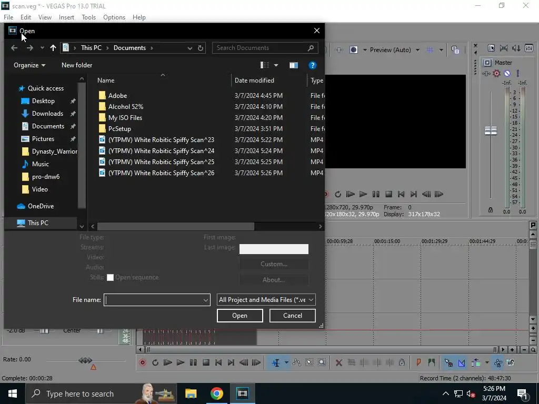Click Copy Snapshot to Clipboard in the preview toolbar
The image size is (539, 404).
pos(455,50)
